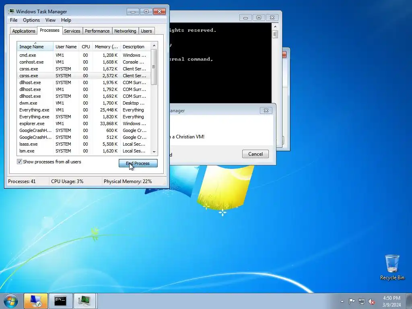Minimize the Command Prompt window

coord(246,18)
